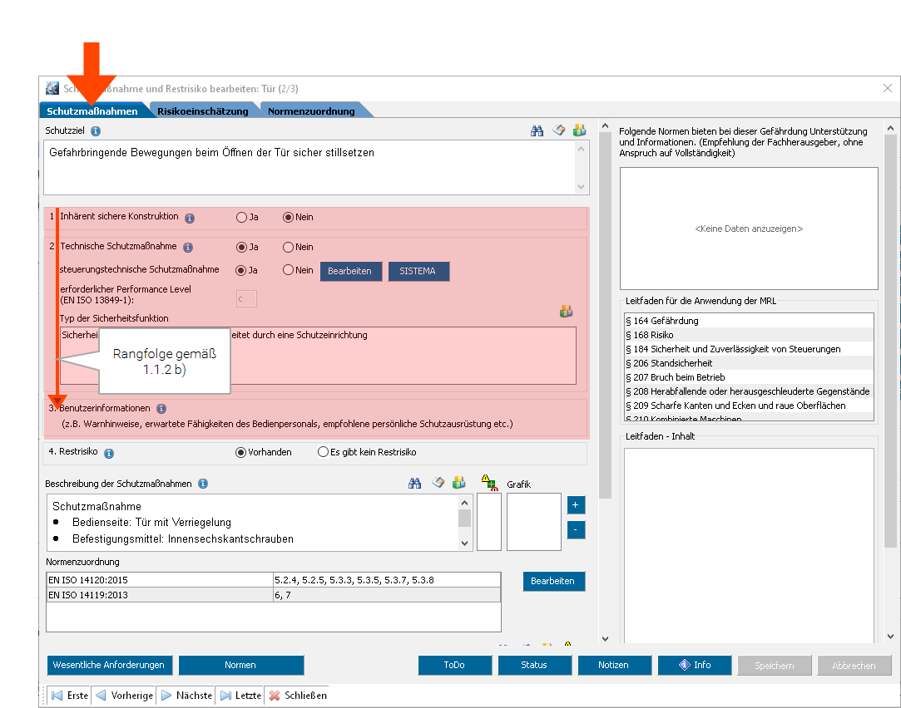901x708 pixels.
Task: Select Ja for Inhärent sichere Konstruktion
Action: (242, 218)
